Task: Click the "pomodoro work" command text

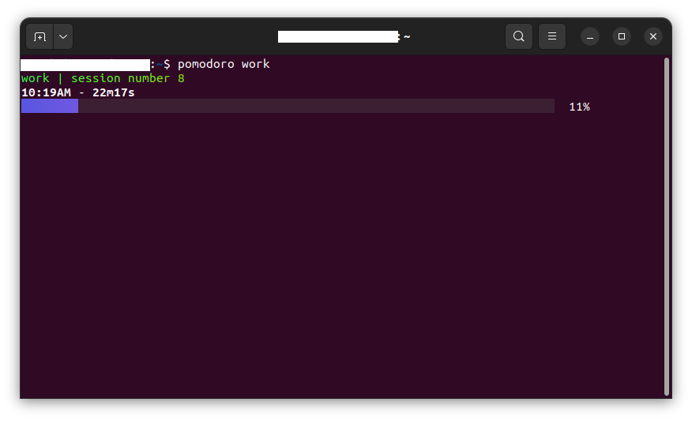Action: [224, 65]
